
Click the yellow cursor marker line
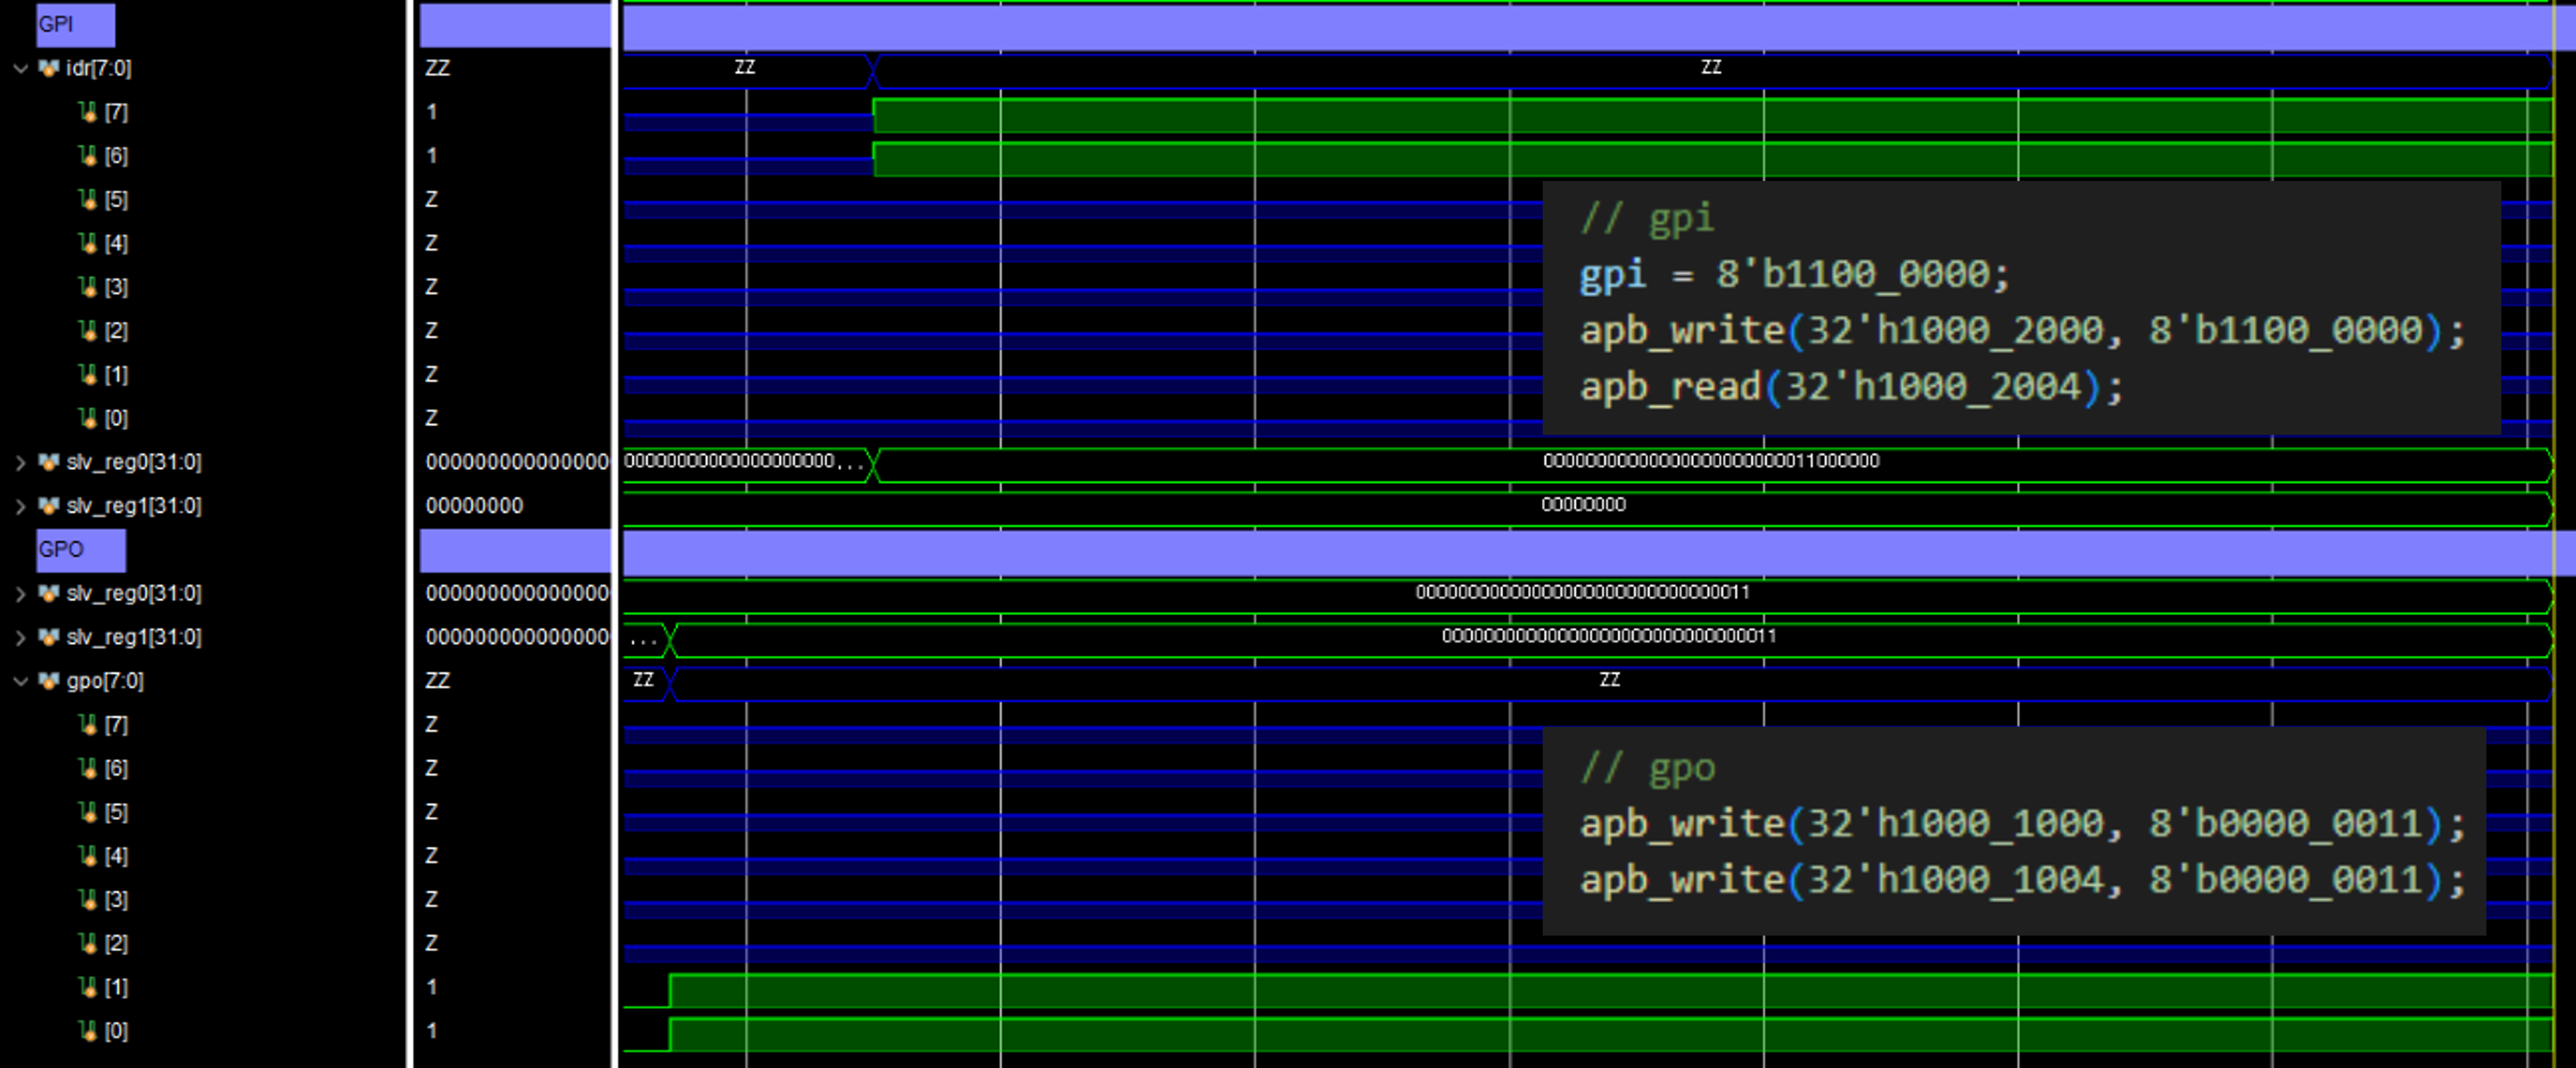[x=2553, y=300]
